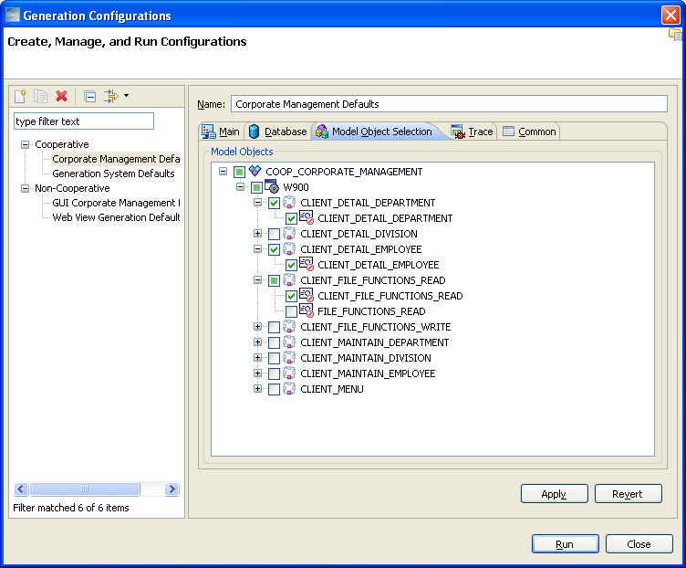Collapse the Non-Cooperative tree group
Screen dimensions: 686x568
(26, 188)
